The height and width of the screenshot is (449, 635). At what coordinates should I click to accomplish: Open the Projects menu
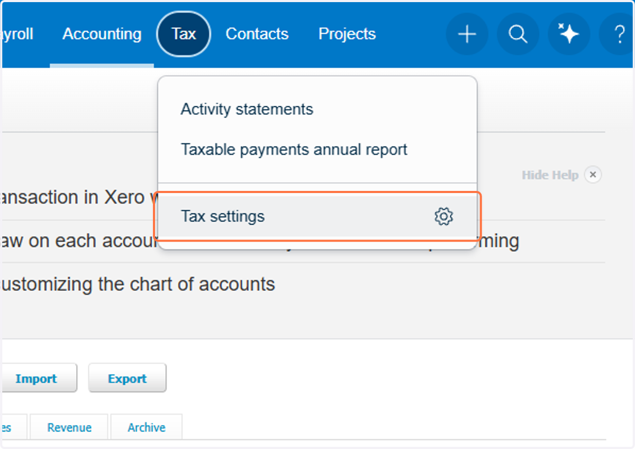pos(347,34)
